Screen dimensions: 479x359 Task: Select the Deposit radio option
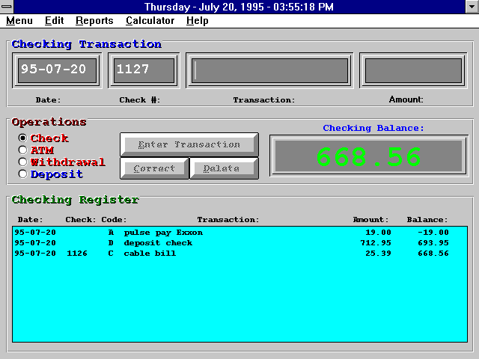pyautogui.click(x=23, y=174)
